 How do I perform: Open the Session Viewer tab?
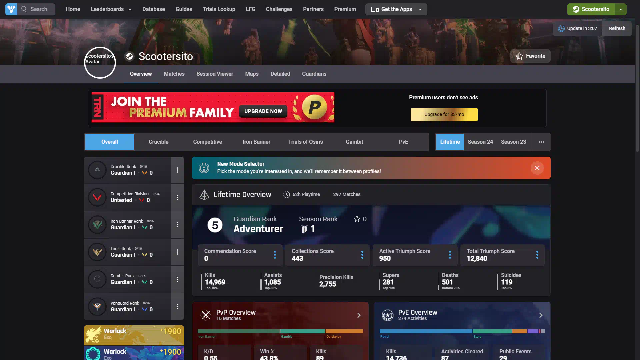(215, 74)
